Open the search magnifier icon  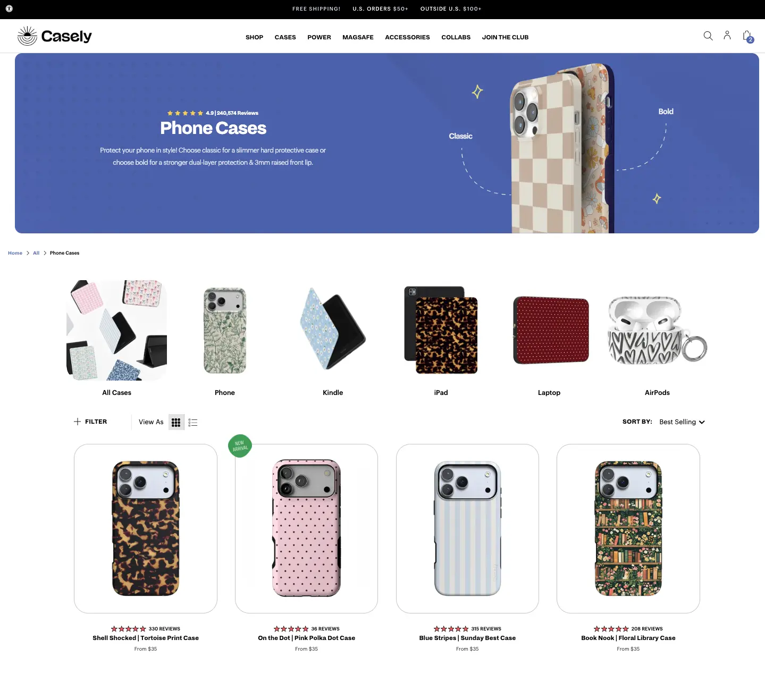pyautogui.click(x=708, y=36)
